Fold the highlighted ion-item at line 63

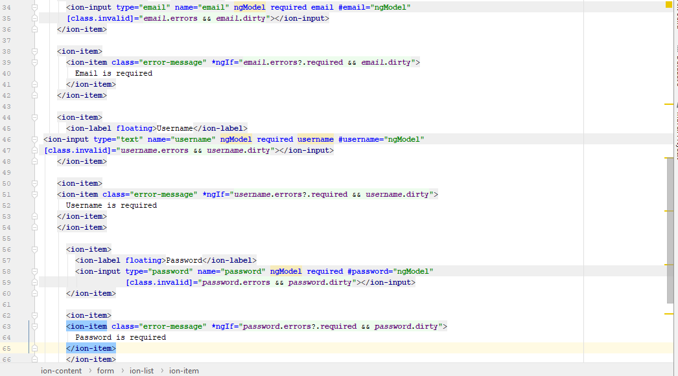coord(35,326)
